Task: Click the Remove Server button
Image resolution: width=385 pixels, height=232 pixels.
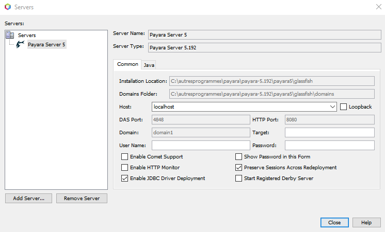Action: 82,198
